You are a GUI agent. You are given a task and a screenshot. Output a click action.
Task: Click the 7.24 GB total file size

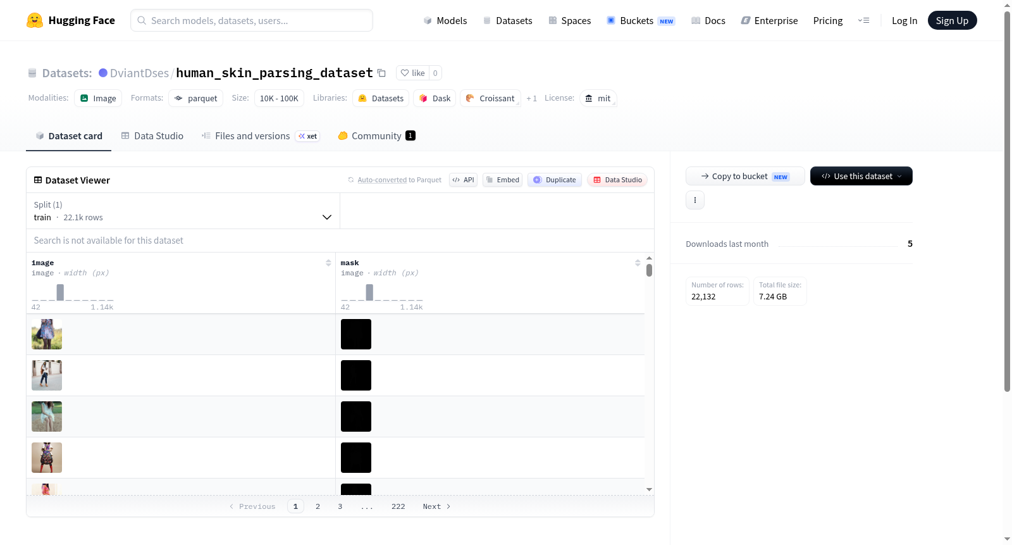(773, 296)
